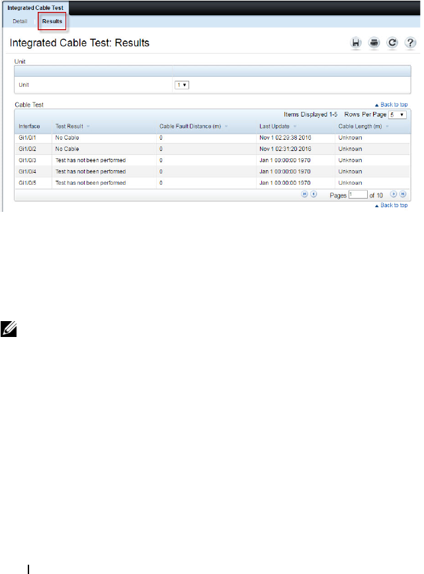Image resolution: width=424 pixels, height=574 pixels.
Task: Click Test has not been performed for Gi1/0/3
Action: (x=91, y=160)
